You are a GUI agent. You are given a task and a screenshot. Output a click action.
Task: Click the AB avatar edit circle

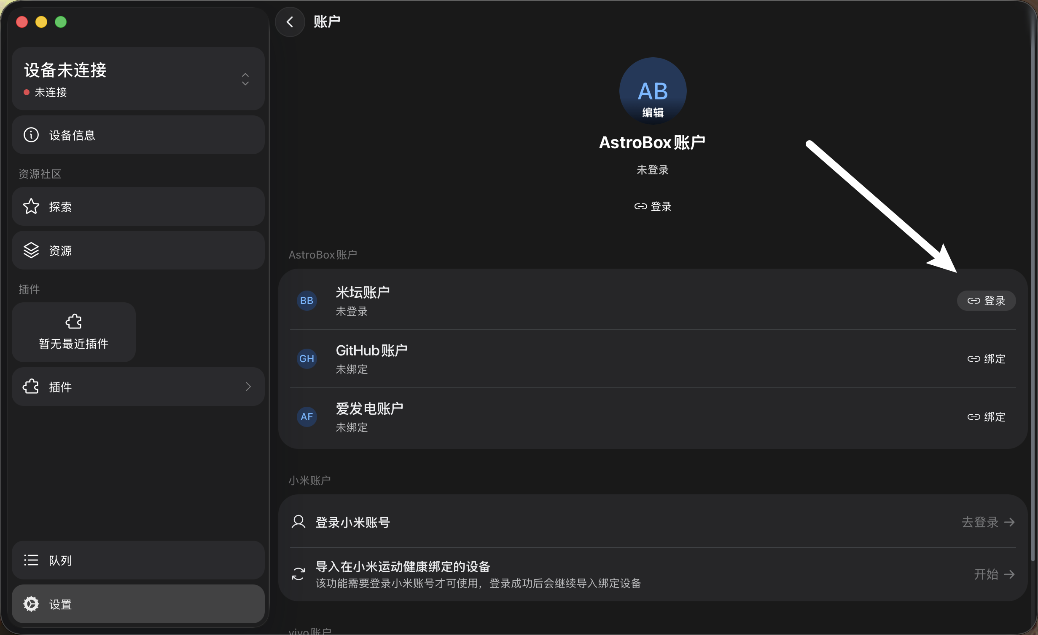click(x=653, y=91)
